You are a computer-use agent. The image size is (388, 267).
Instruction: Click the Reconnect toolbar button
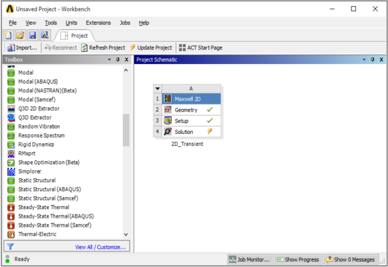60,48
